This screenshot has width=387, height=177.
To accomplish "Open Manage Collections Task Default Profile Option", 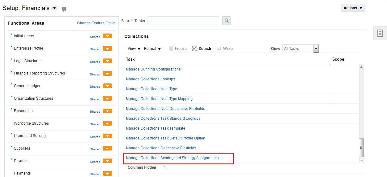I will (x=165, y=138).
